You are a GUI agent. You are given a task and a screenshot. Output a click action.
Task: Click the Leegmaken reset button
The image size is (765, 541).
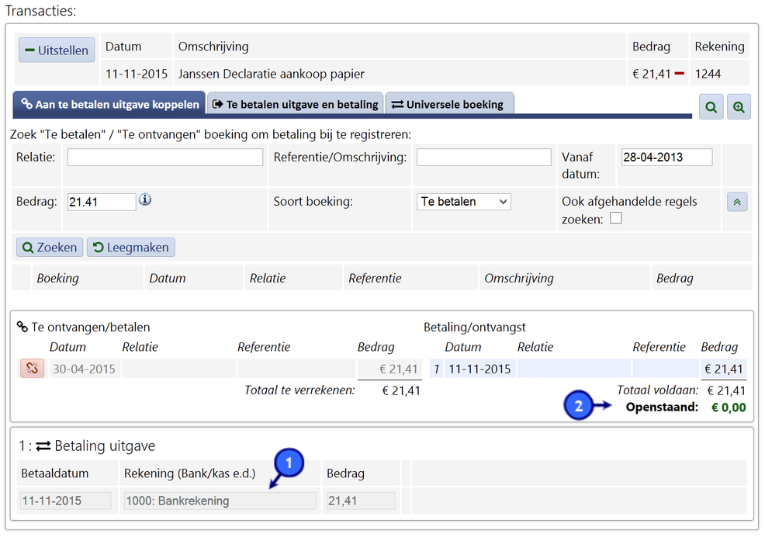tap(131, 248)
